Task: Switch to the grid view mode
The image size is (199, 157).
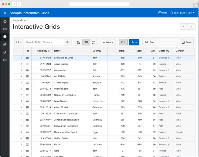Action: (x=86, y=42)
